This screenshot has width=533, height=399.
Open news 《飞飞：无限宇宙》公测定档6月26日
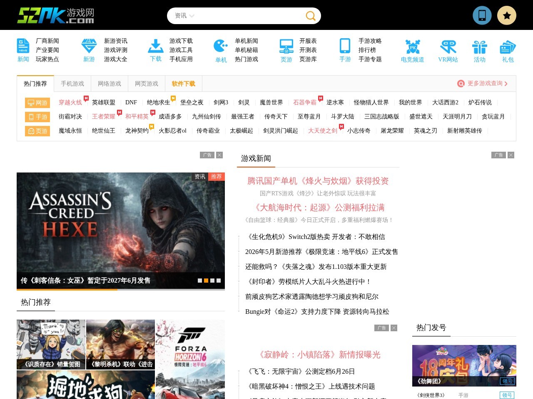point(300,372)
